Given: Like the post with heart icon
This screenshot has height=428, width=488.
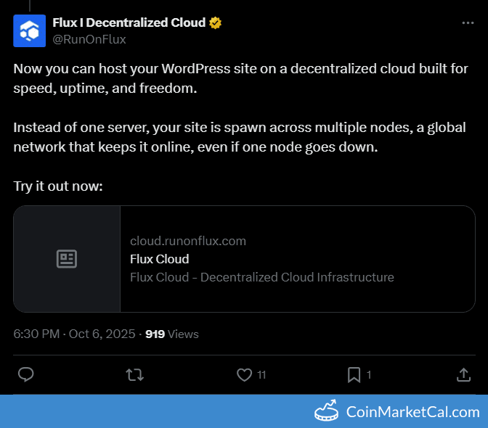Looking at the screenshot, I should pyautogui.click(x=244, y=374).
